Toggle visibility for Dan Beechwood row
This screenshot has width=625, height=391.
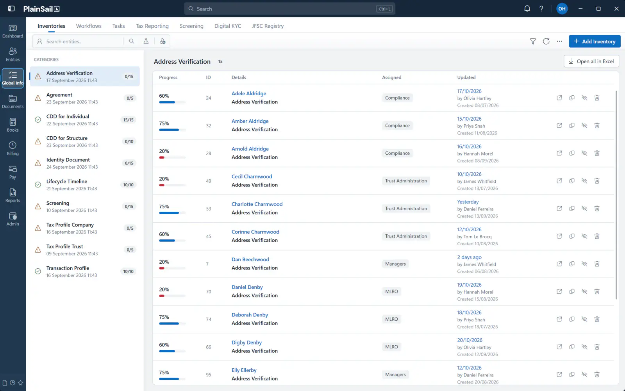point(584,264)
